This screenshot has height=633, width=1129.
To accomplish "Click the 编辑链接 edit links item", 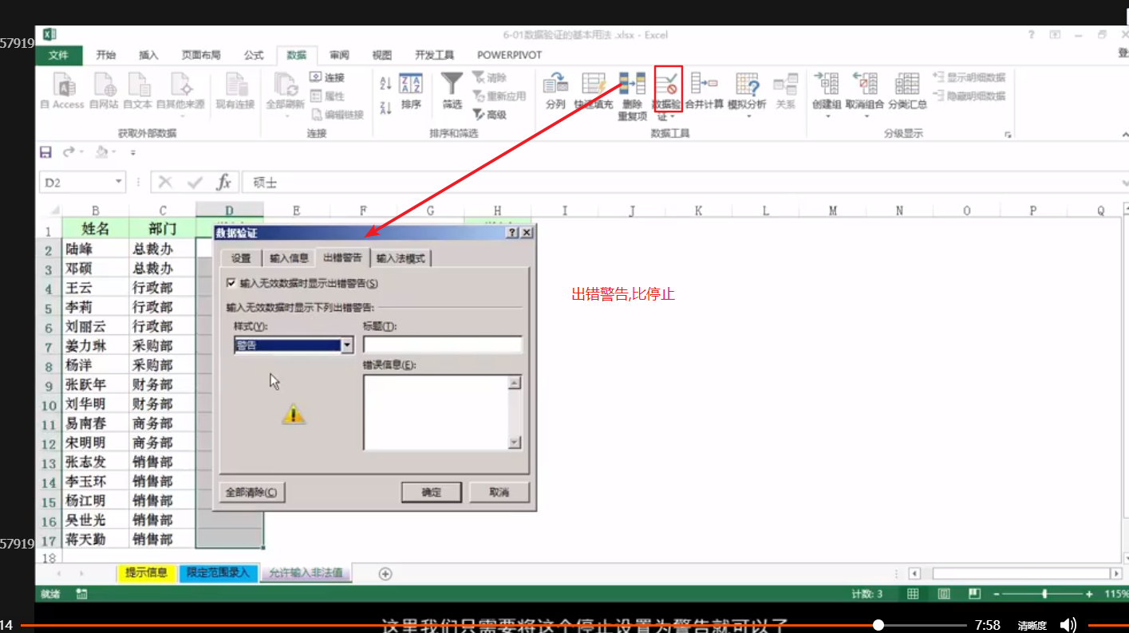I will (x=337, y=115).
